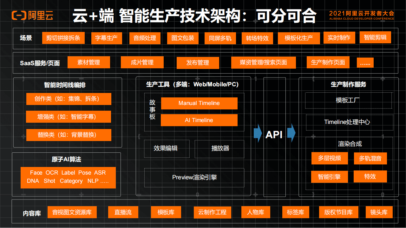This screenshot has width=406, height=228.
Task: Click the 生产制作服务 heading
Action: (349, 84)
